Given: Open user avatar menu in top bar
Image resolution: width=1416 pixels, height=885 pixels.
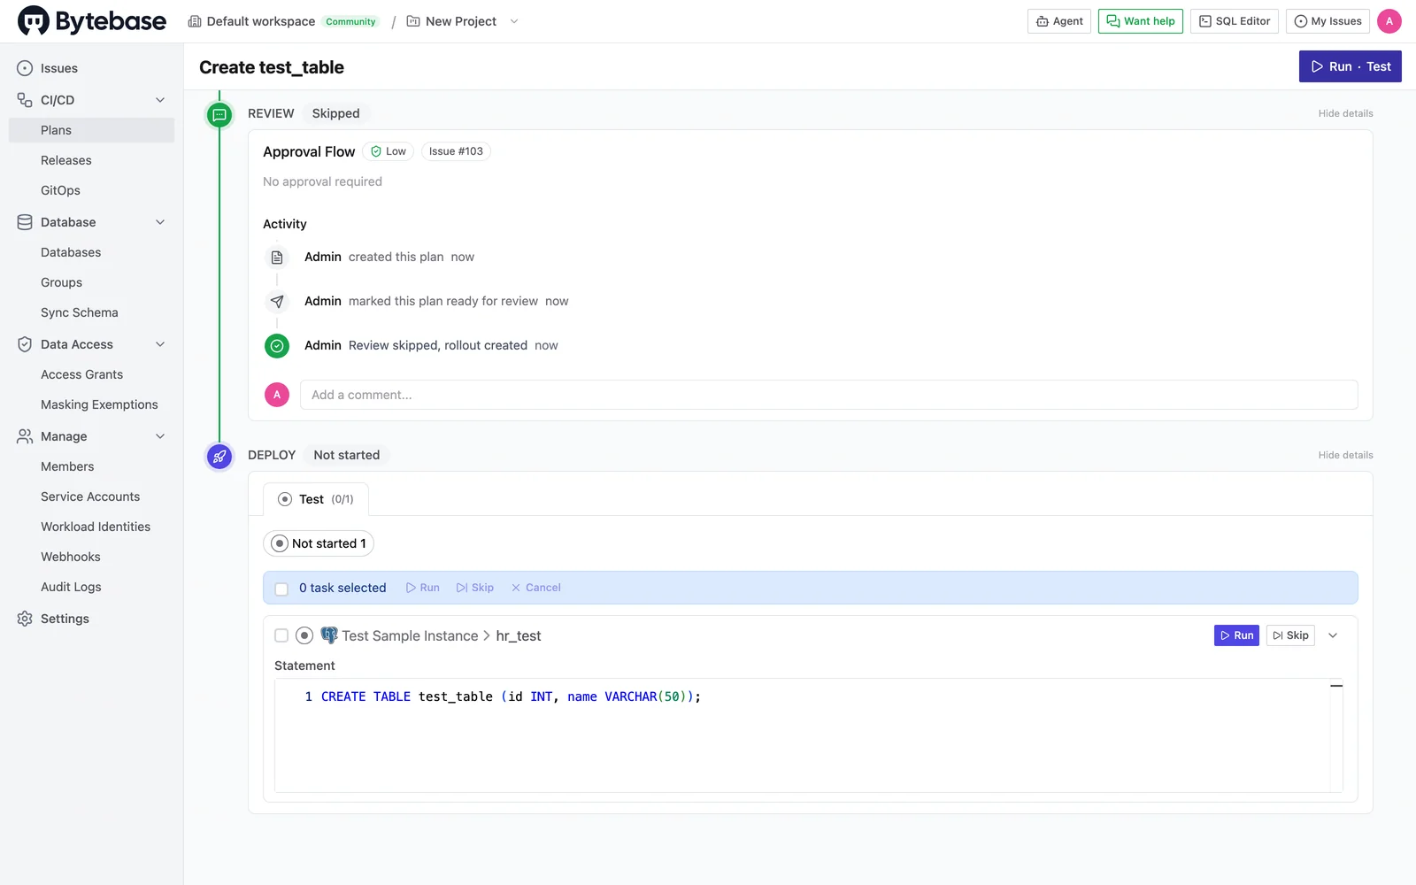Looking at the screenshot, I should [1389, 21].
